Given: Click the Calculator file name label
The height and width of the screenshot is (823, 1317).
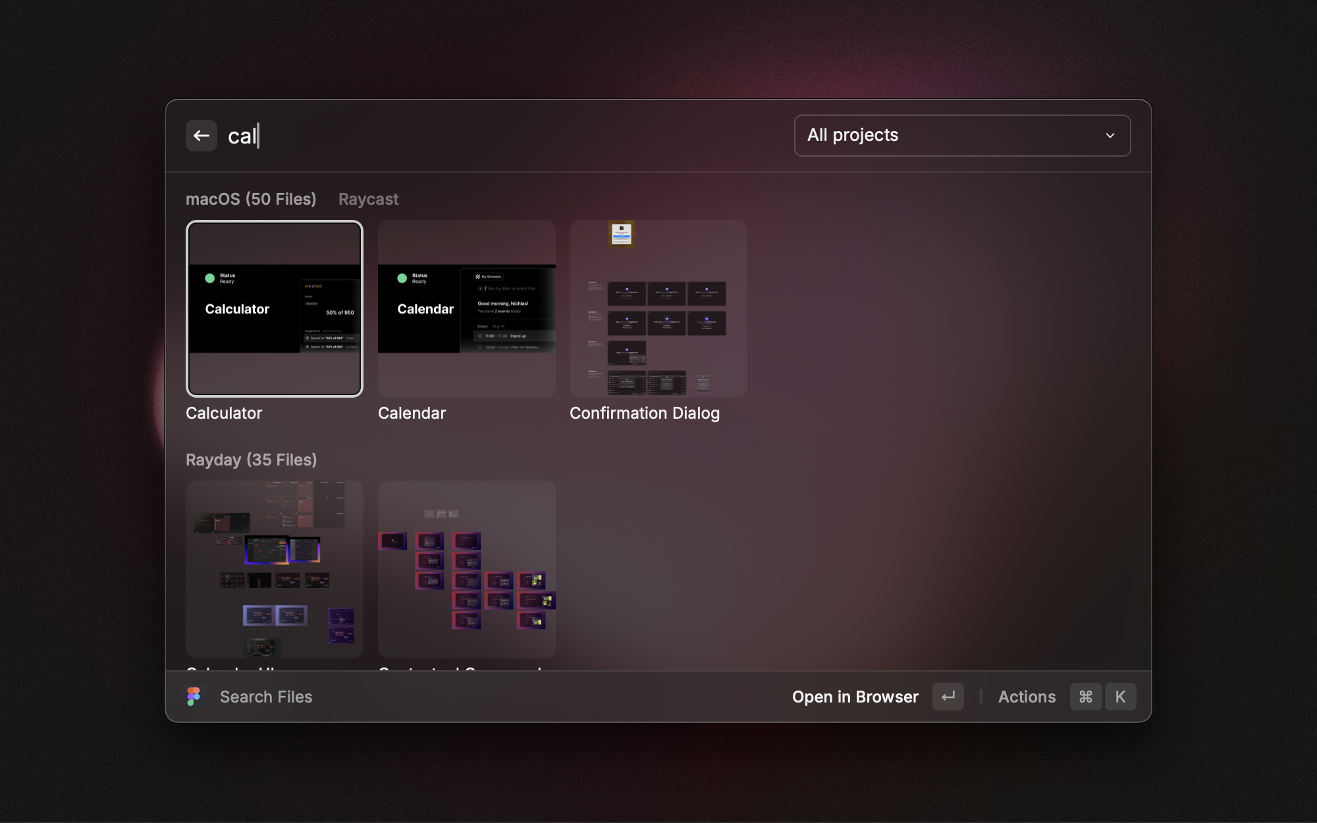Looking at the screenshot, I should point(224,413).
